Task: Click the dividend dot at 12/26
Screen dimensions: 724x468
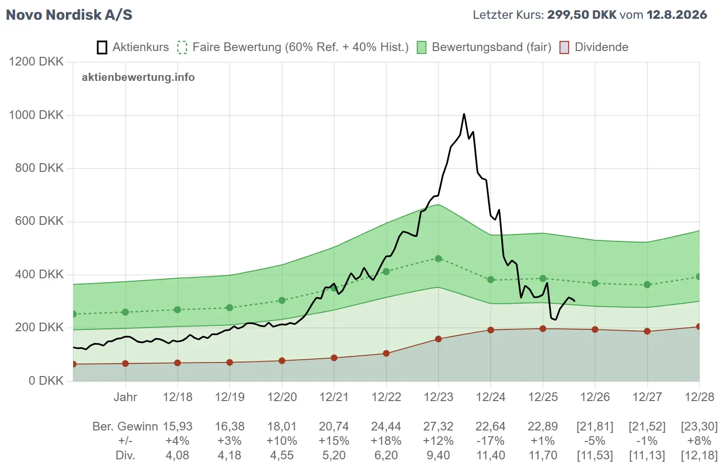Action: (595, 329)
